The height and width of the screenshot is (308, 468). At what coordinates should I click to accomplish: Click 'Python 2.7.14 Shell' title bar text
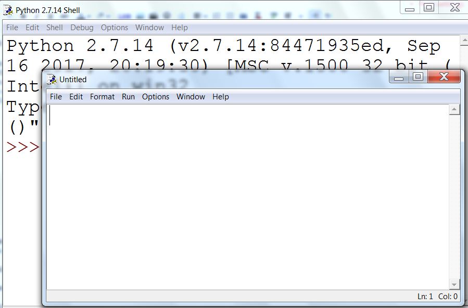(x=48, y=10)
